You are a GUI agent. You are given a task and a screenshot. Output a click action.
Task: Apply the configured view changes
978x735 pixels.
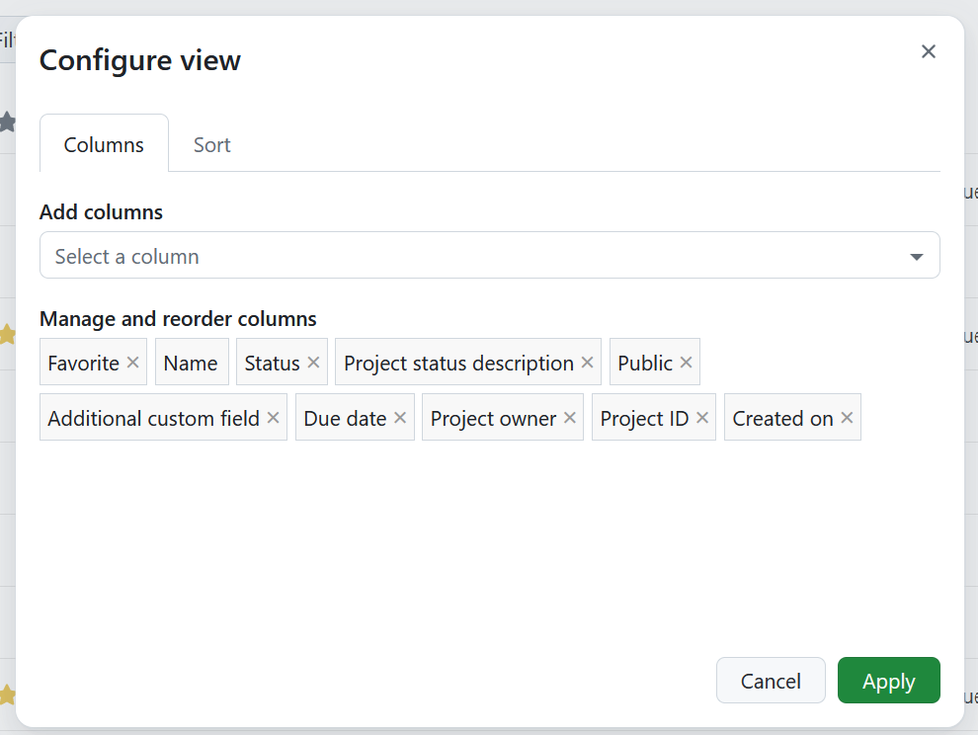click(x=888, y=681)
